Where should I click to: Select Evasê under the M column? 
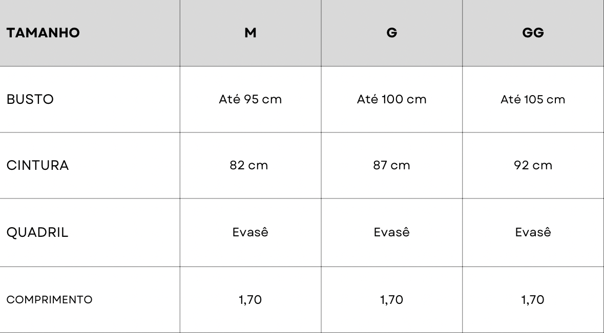click(251, 232)
